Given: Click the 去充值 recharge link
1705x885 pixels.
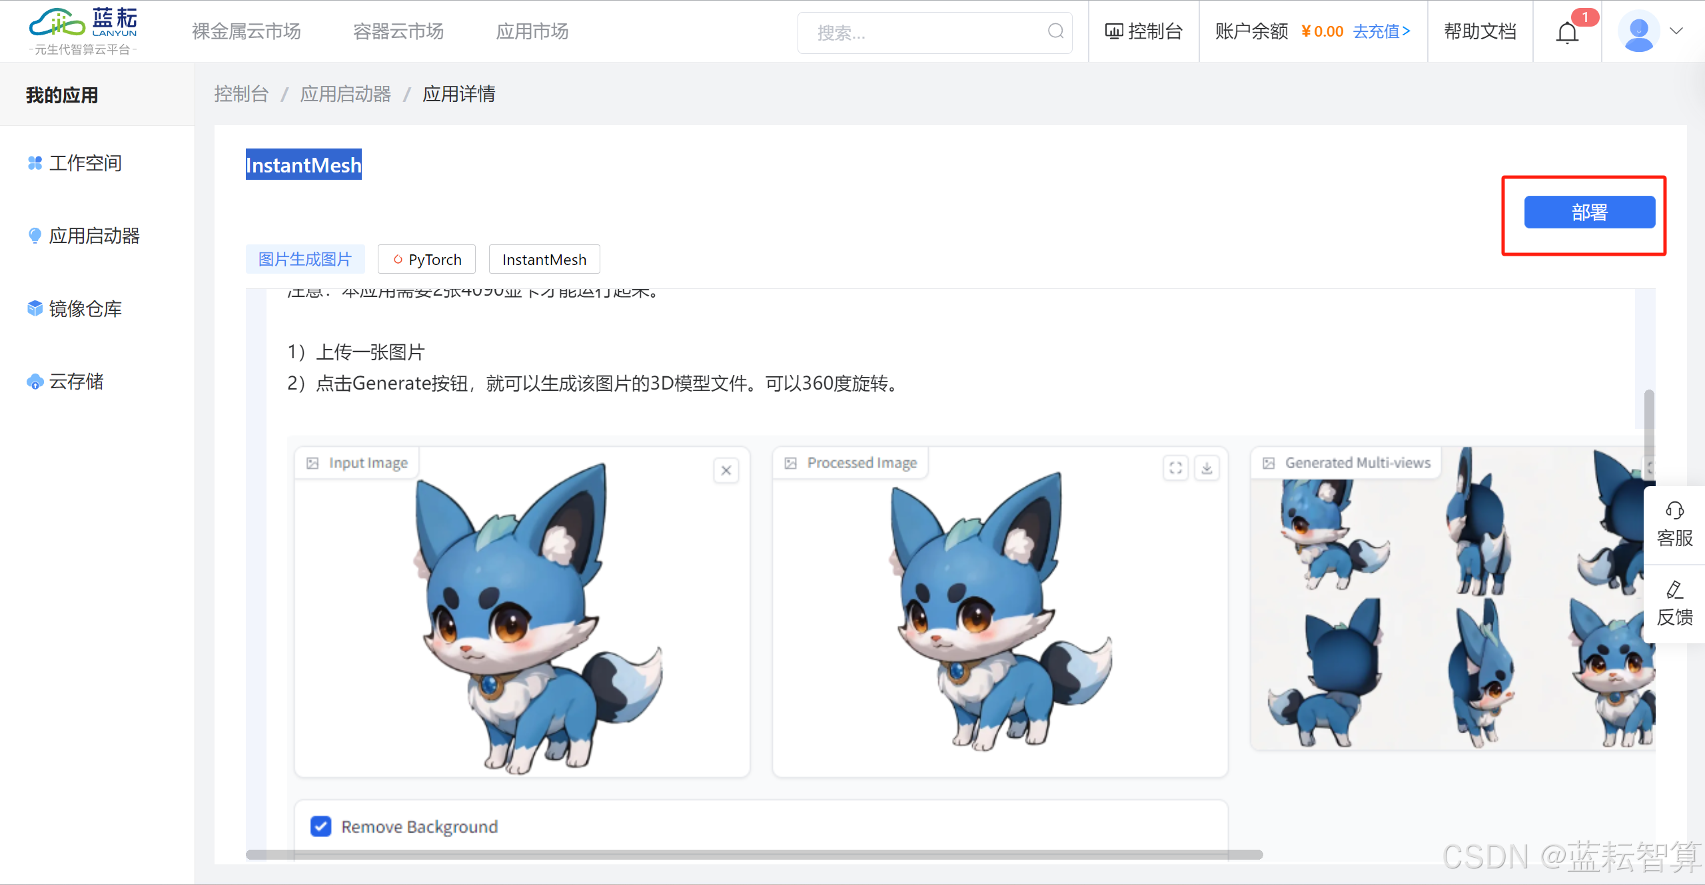Looking at the screenshot, I should (1381, 31).
